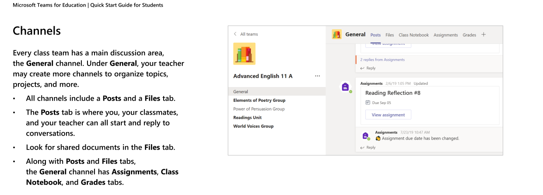Click the All teams back link text
Image resolution: width=543 pixels, height=195 pixels.
coord(249,34)
